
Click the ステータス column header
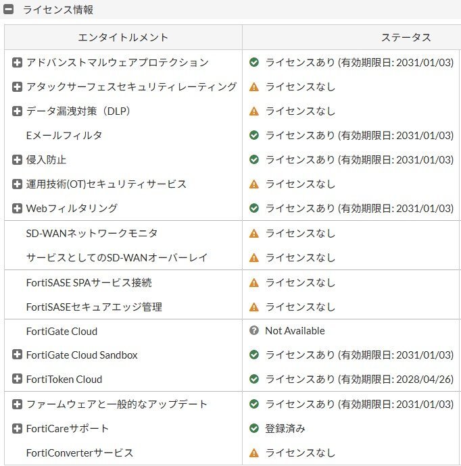click(406, 38)
